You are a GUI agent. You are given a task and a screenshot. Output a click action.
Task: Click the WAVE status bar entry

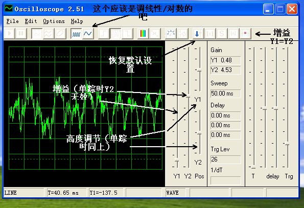(x=175, y=193)
